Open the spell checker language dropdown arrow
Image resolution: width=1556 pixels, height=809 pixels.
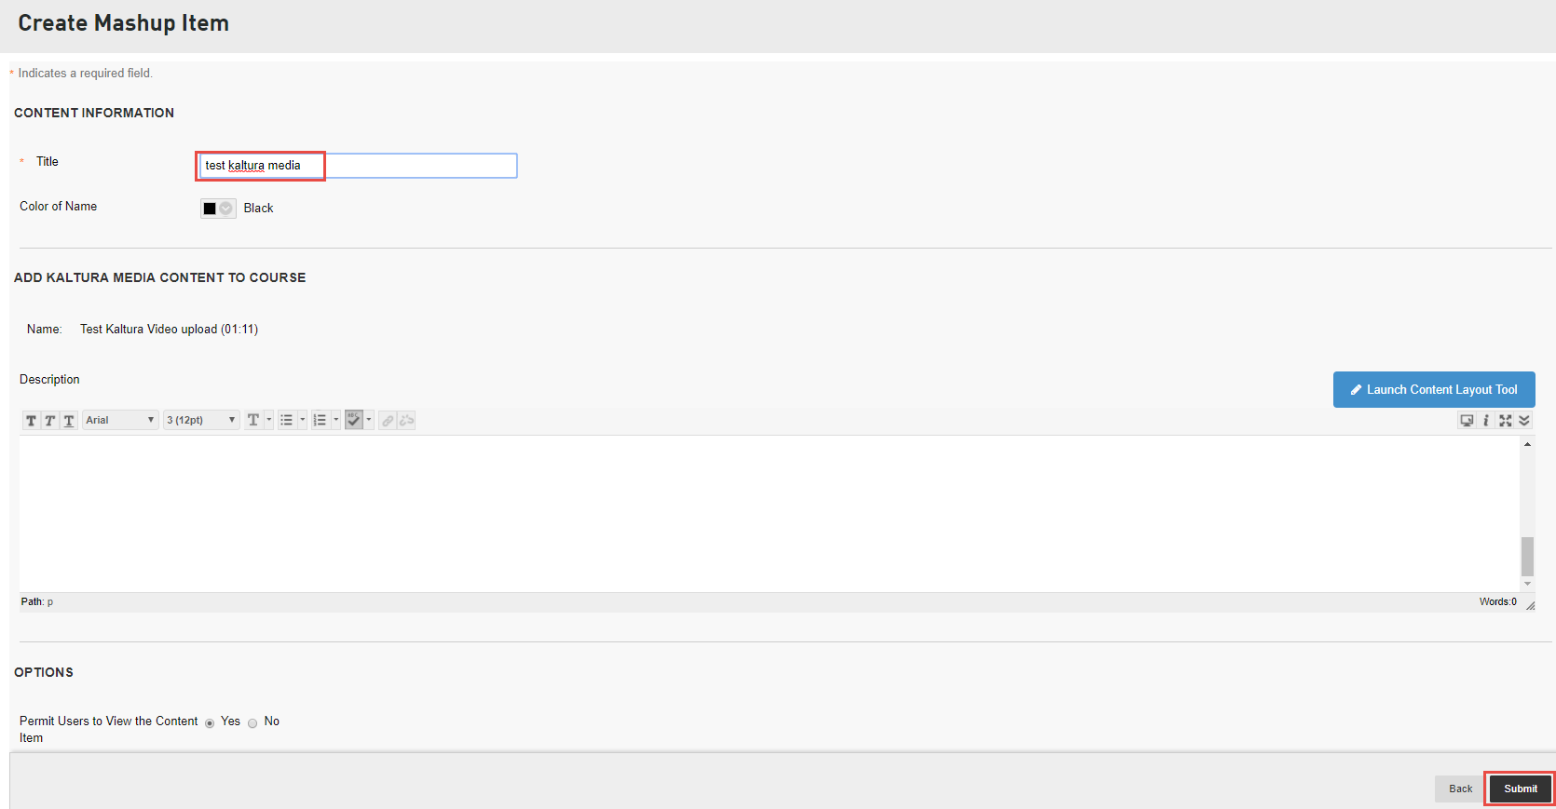point(369,421)
